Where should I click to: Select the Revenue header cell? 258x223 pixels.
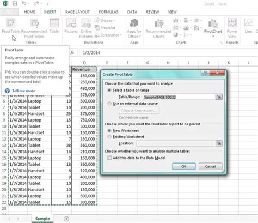click(84, 69)
